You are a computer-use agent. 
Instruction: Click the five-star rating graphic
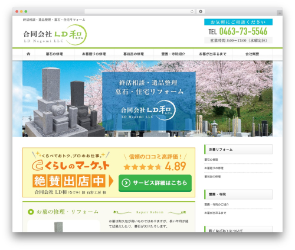coord(142,167)
